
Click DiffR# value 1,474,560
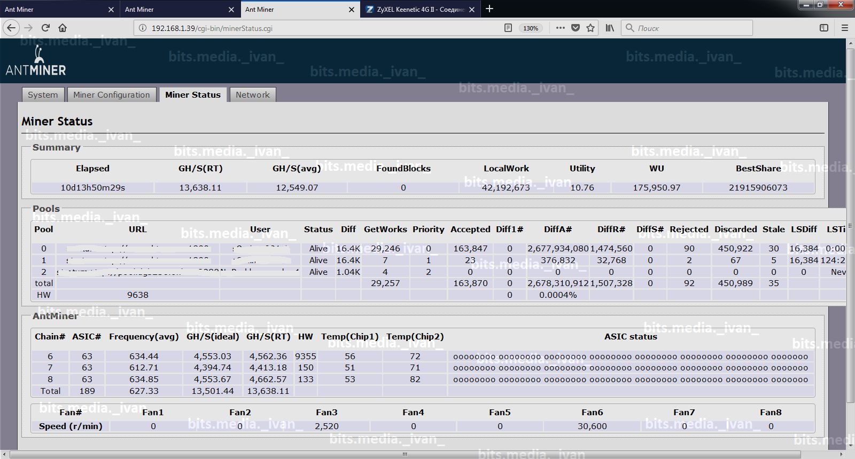tap(611, 248)
